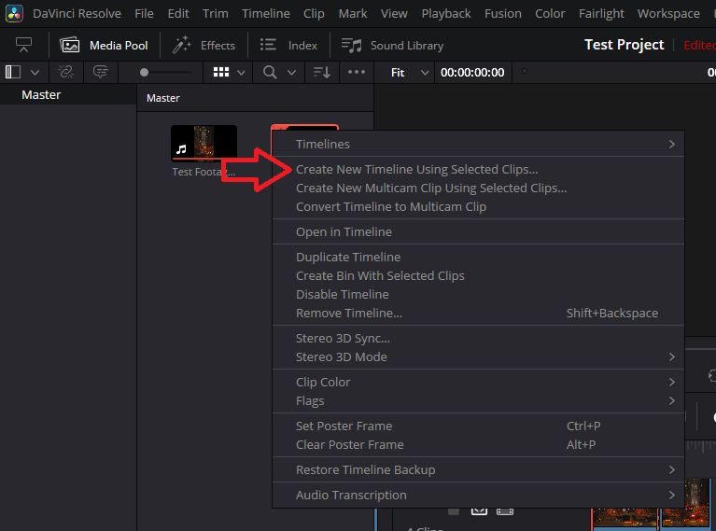Open the Effects panel
Screen dimensions: 716x531
(204, 45)
